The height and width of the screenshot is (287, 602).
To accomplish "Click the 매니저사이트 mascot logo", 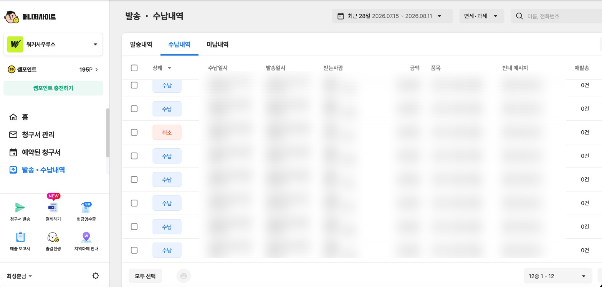I will point(12,16).
